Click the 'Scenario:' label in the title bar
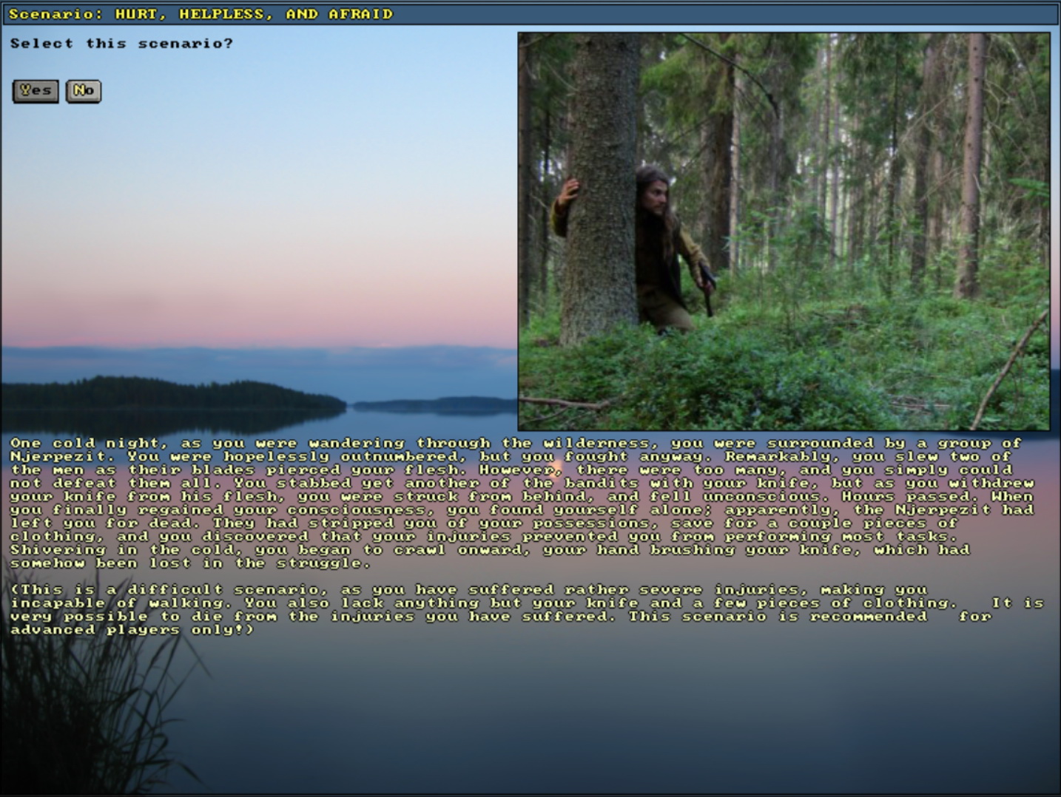This screenshot has height=797, width=1061. pos(55,14)
